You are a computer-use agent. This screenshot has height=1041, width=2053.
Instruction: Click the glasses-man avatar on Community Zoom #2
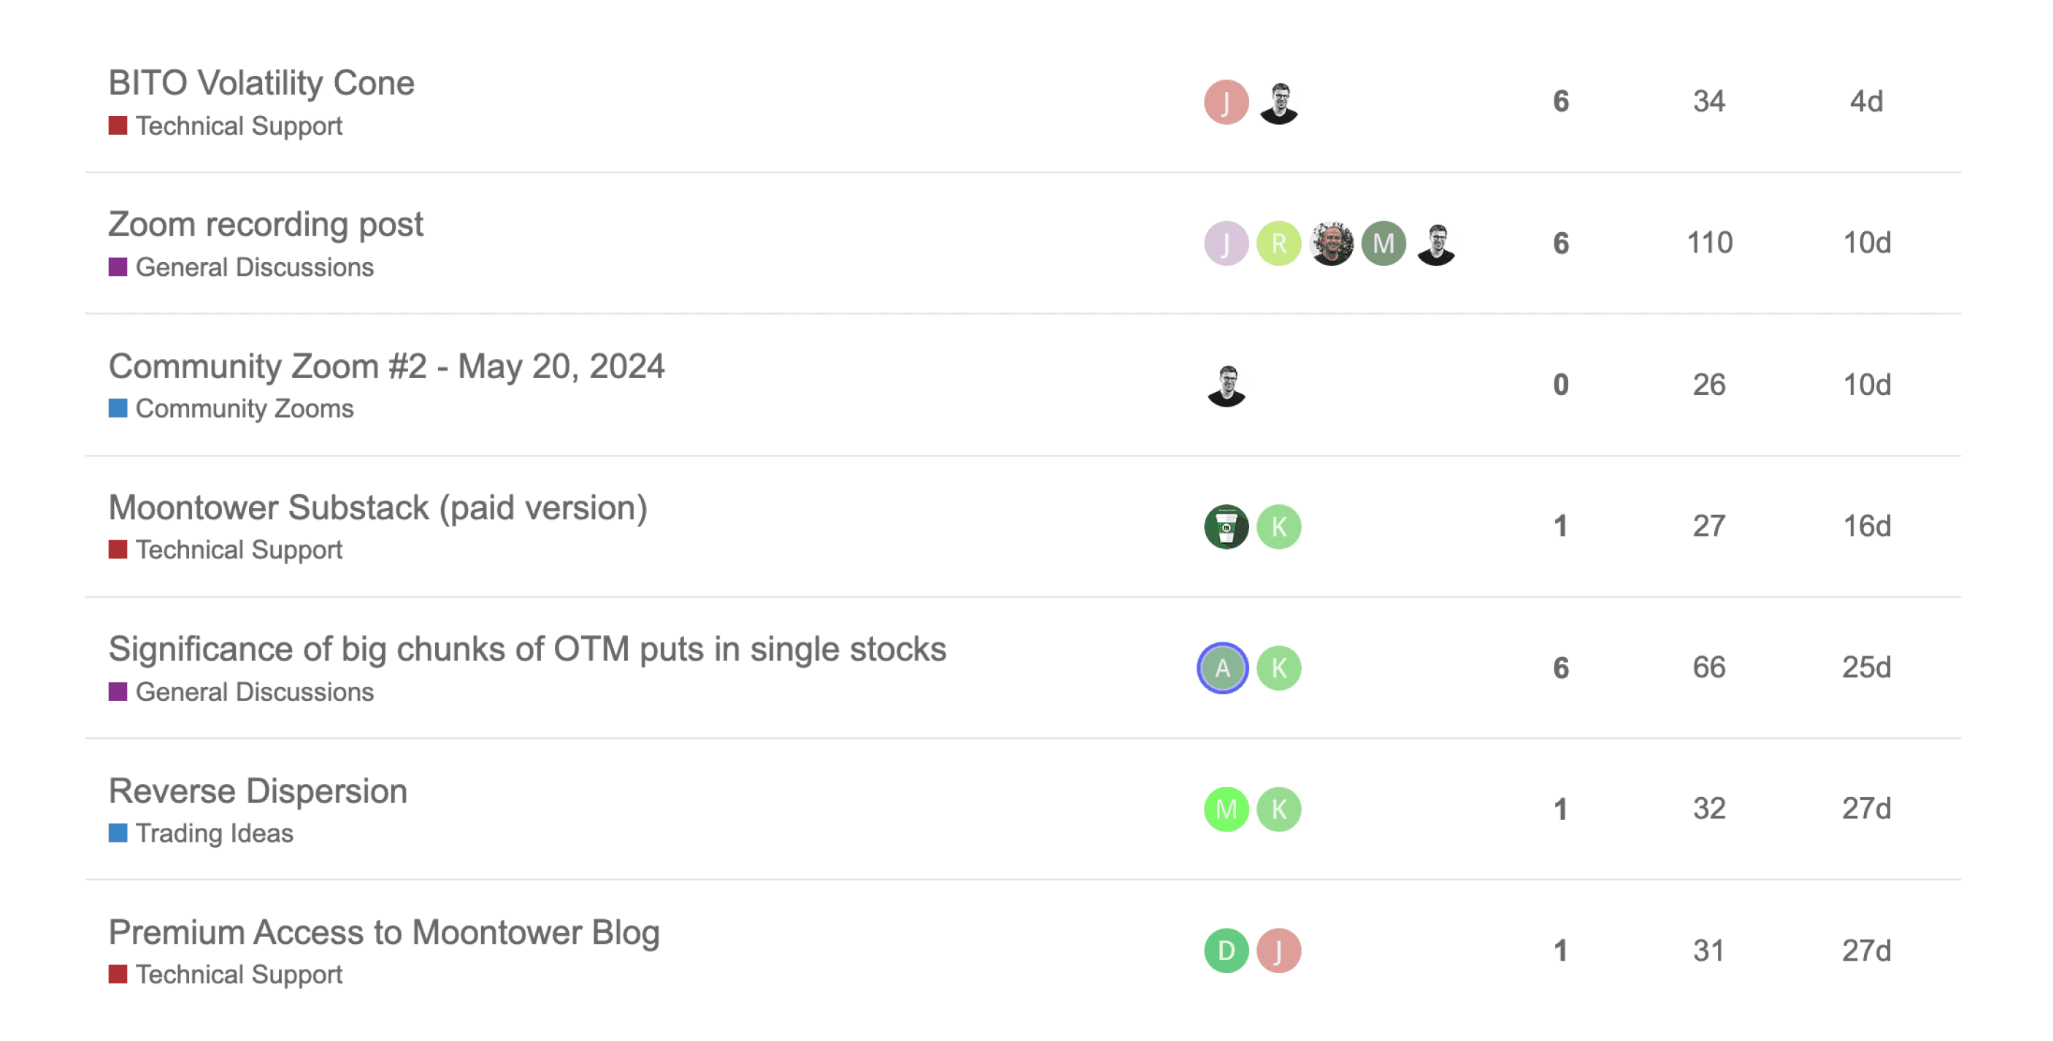click(x=1227, y=385)
